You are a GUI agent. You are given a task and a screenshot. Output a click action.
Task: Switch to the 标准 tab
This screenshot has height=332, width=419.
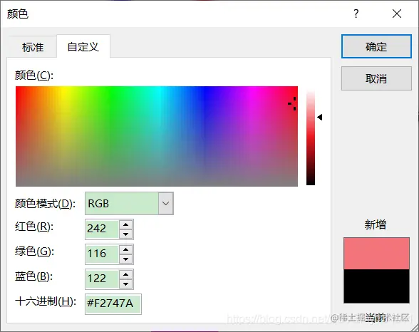tap(33, 47)
